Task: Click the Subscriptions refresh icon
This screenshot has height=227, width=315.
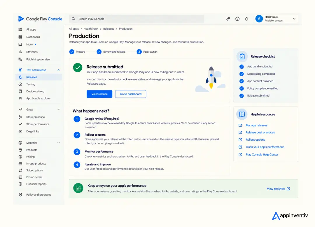Action: tap(20, 170)
